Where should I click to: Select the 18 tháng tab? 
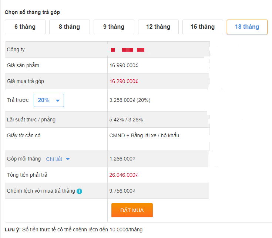point(247,27)
